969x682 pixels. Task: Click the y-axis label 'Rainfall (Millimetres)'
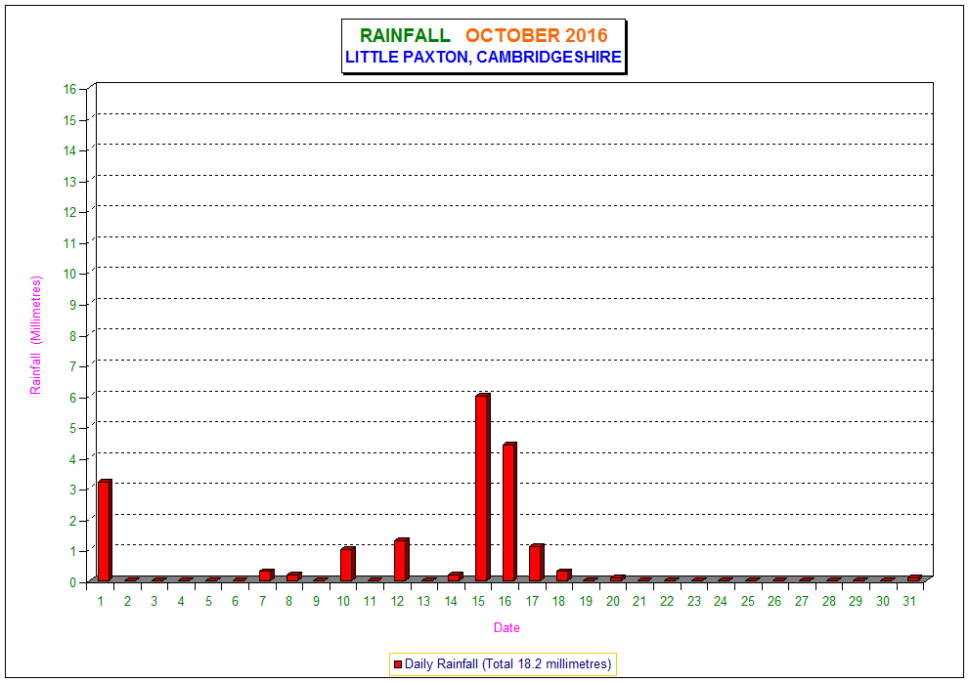coord(36,335)
